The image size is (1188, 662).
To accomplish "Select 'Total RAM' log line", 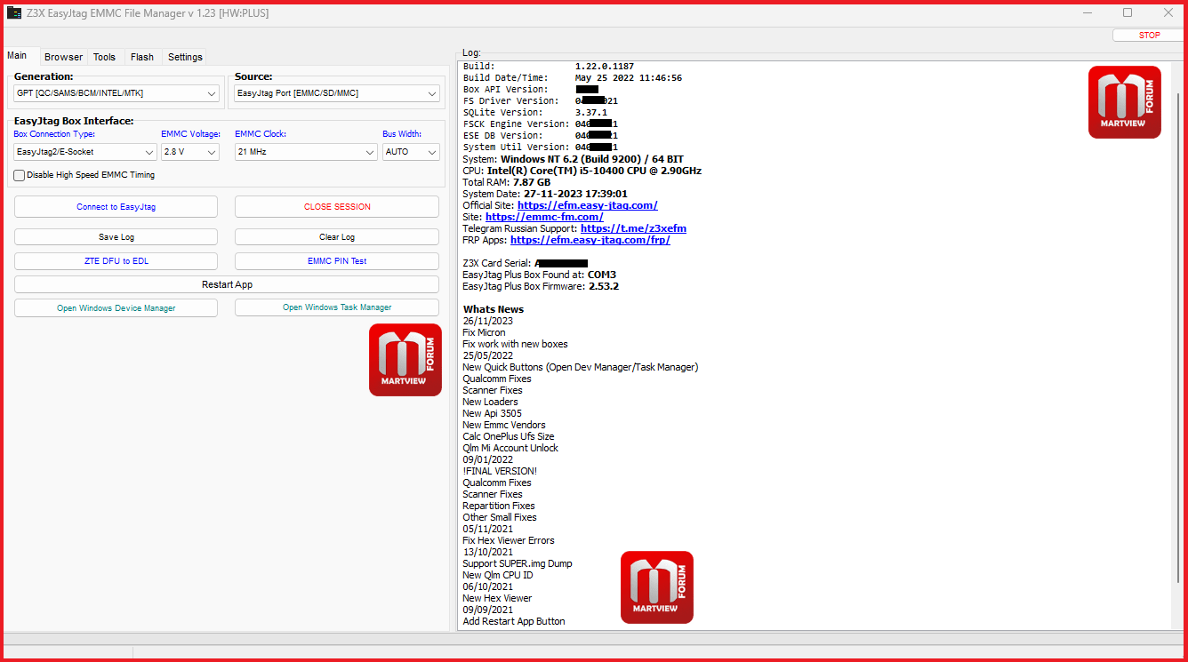I will click(x=507, y=182).
